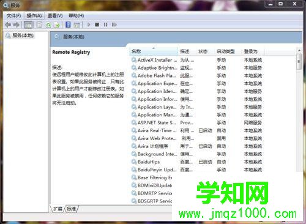Viewport: 306px width, 224px height.
Task: Open the 查看(V) menu
Action: tap(55, 16)
